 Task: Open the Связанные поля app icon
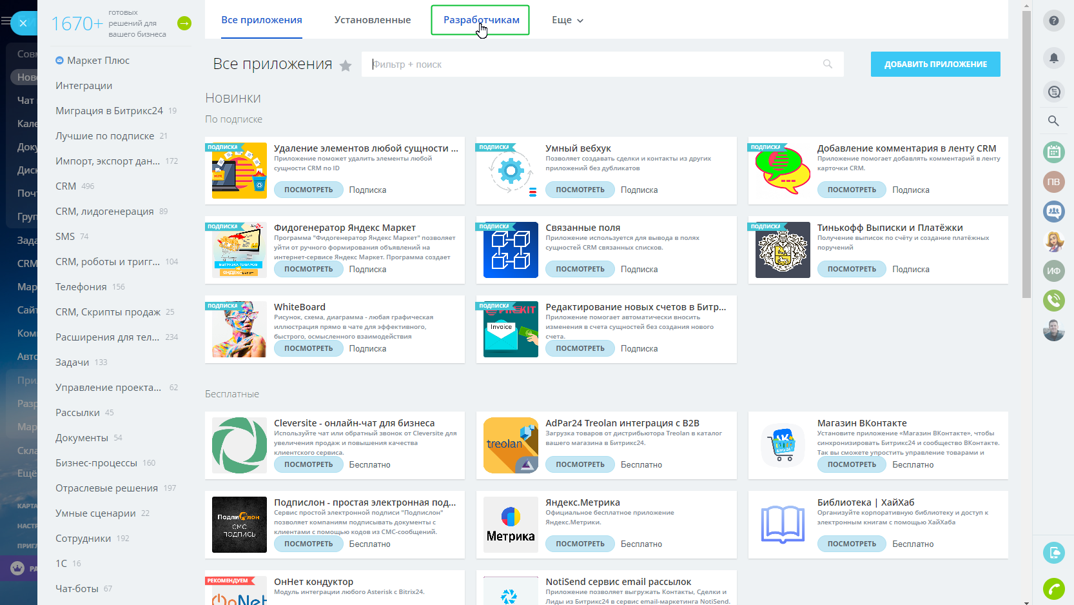tap(511, 250)
